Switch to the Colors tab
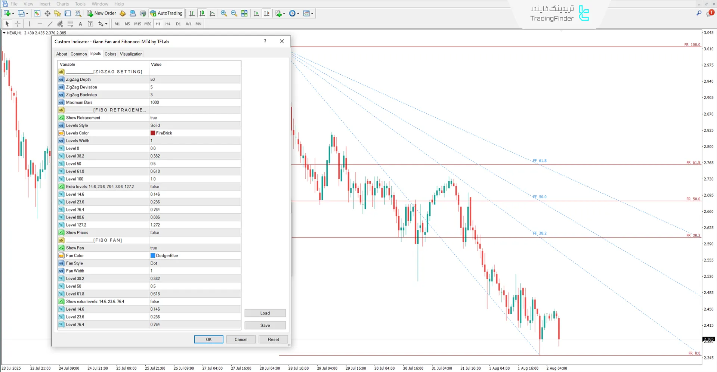Image resolution: width=717 pixels, height=372 pixels. click(x=110, y=54)
